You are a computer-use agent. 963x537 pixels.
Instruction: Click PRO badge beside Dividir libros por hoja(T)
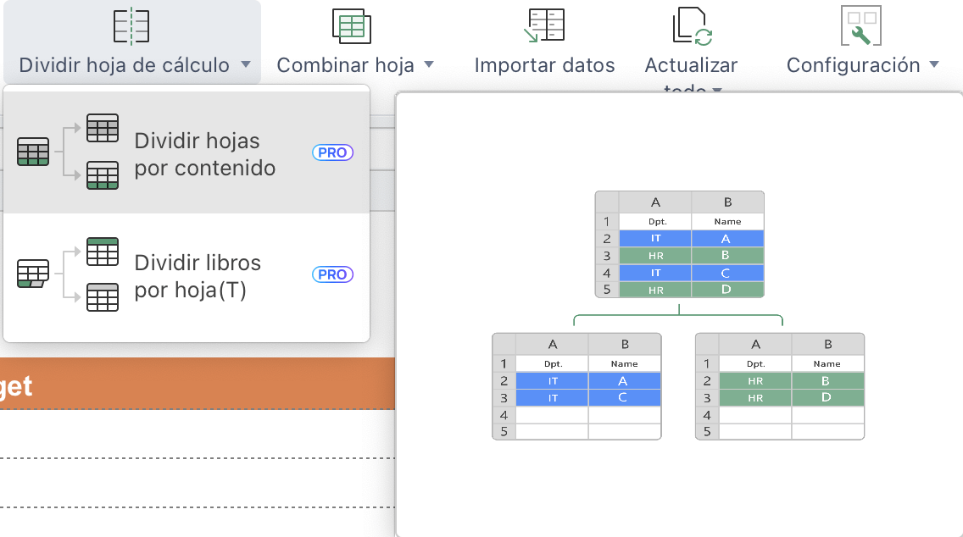(x=332, y=274)
